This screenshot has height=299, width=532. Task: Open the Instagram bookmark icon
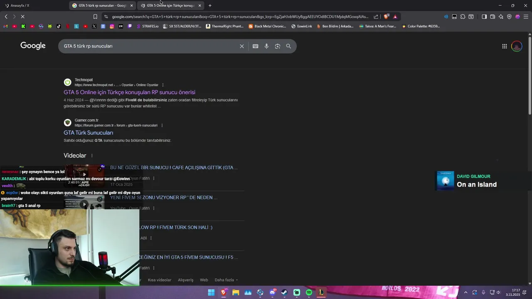[112, 26]
